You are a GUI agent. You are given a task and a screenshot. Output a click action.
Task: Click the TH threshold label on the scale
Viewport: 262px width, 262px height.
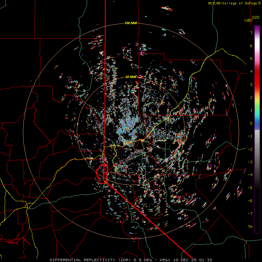point(250,226)
